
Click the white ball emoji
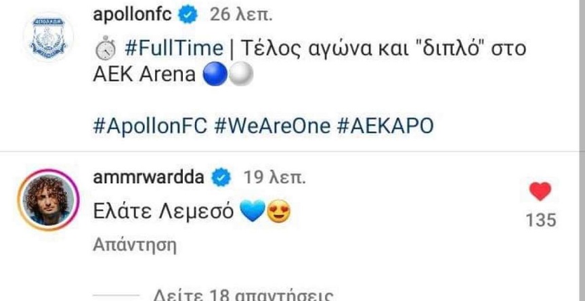pos(240,76)
